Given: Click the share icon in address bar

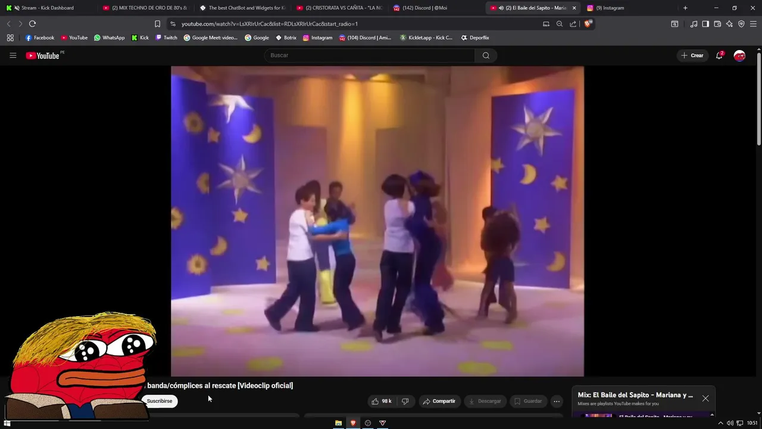Looking at the screenshot, I should [573, 24].
